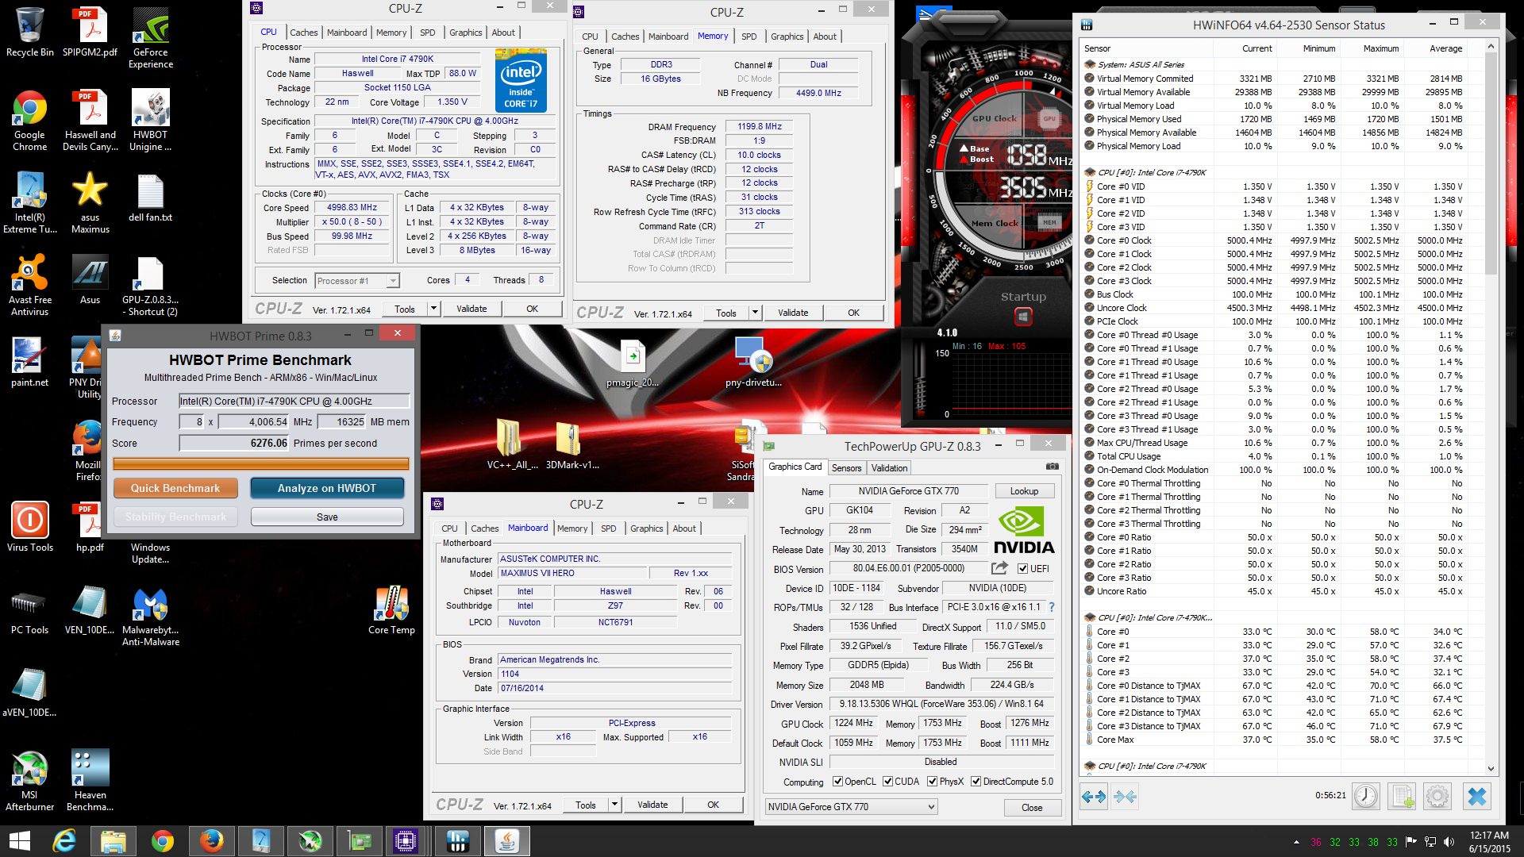The width and height of the screenshot is (1524, 857).
Task: Select the 3DMark zip folder on desktop
Action: point(571,444)
